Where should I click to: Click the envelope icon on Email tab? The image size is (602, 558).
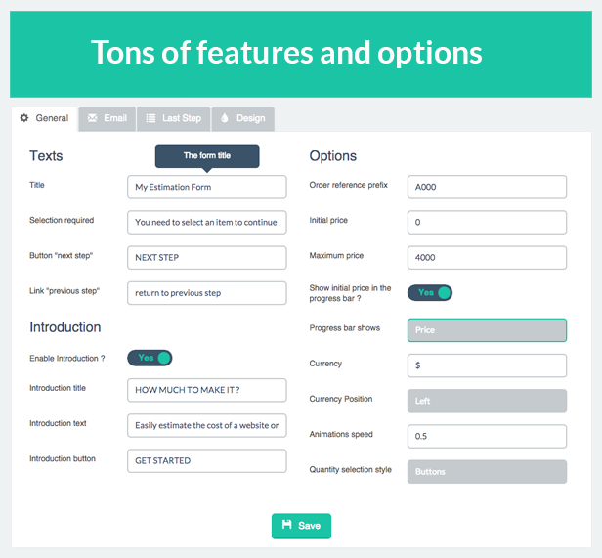(92, 118)
